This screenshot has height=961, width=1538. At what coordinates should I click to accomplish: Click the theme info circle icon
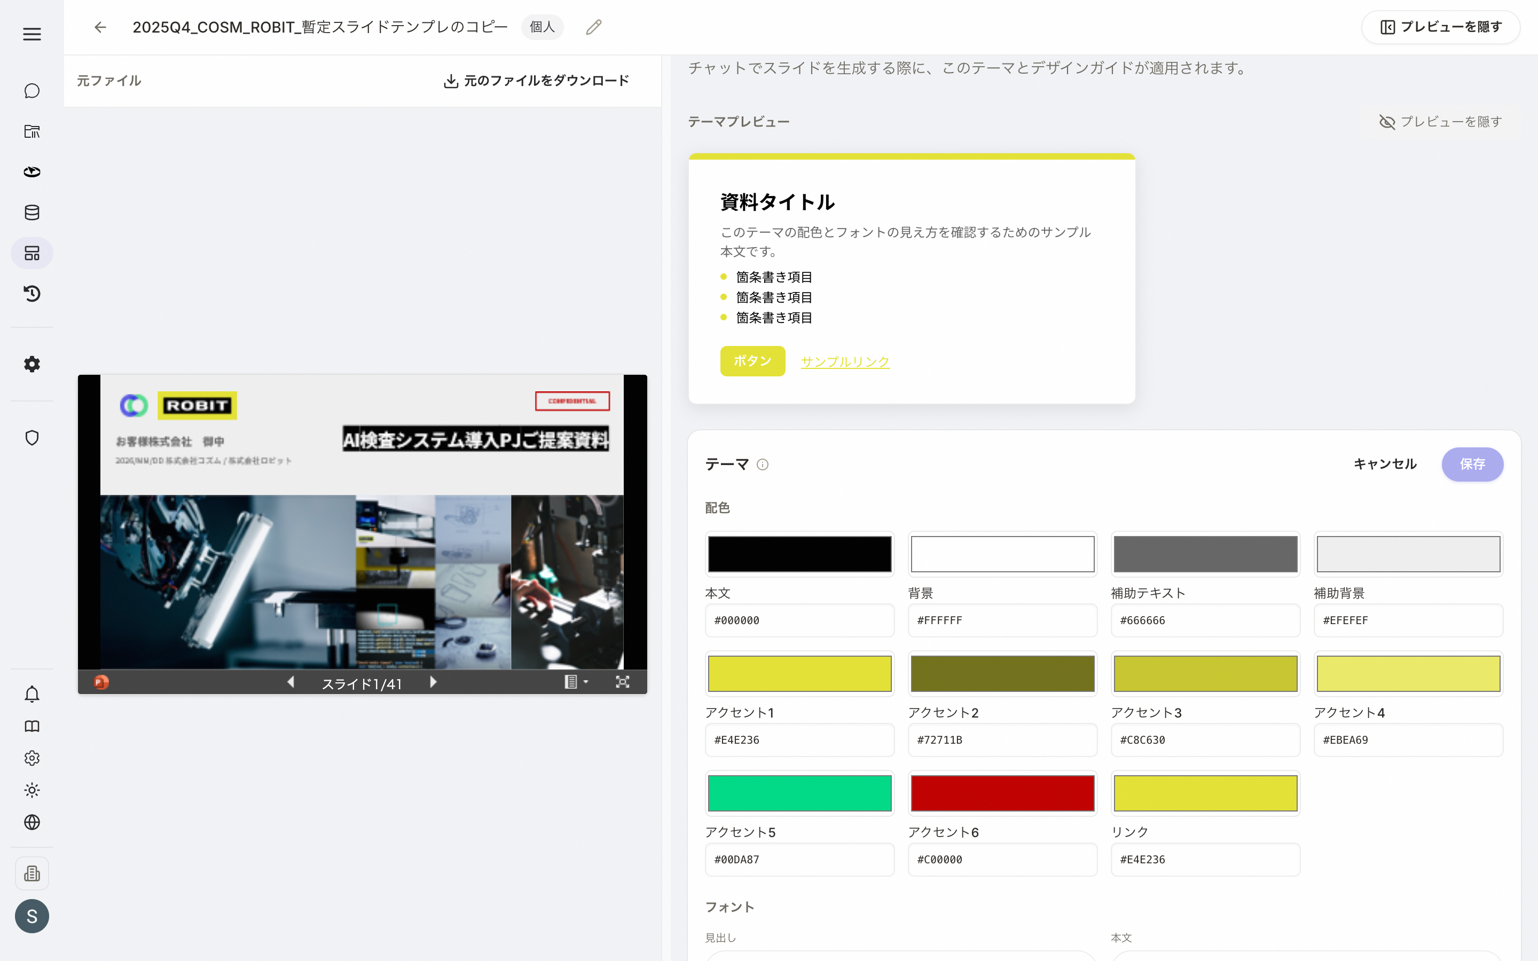click(x=763, y=464)
